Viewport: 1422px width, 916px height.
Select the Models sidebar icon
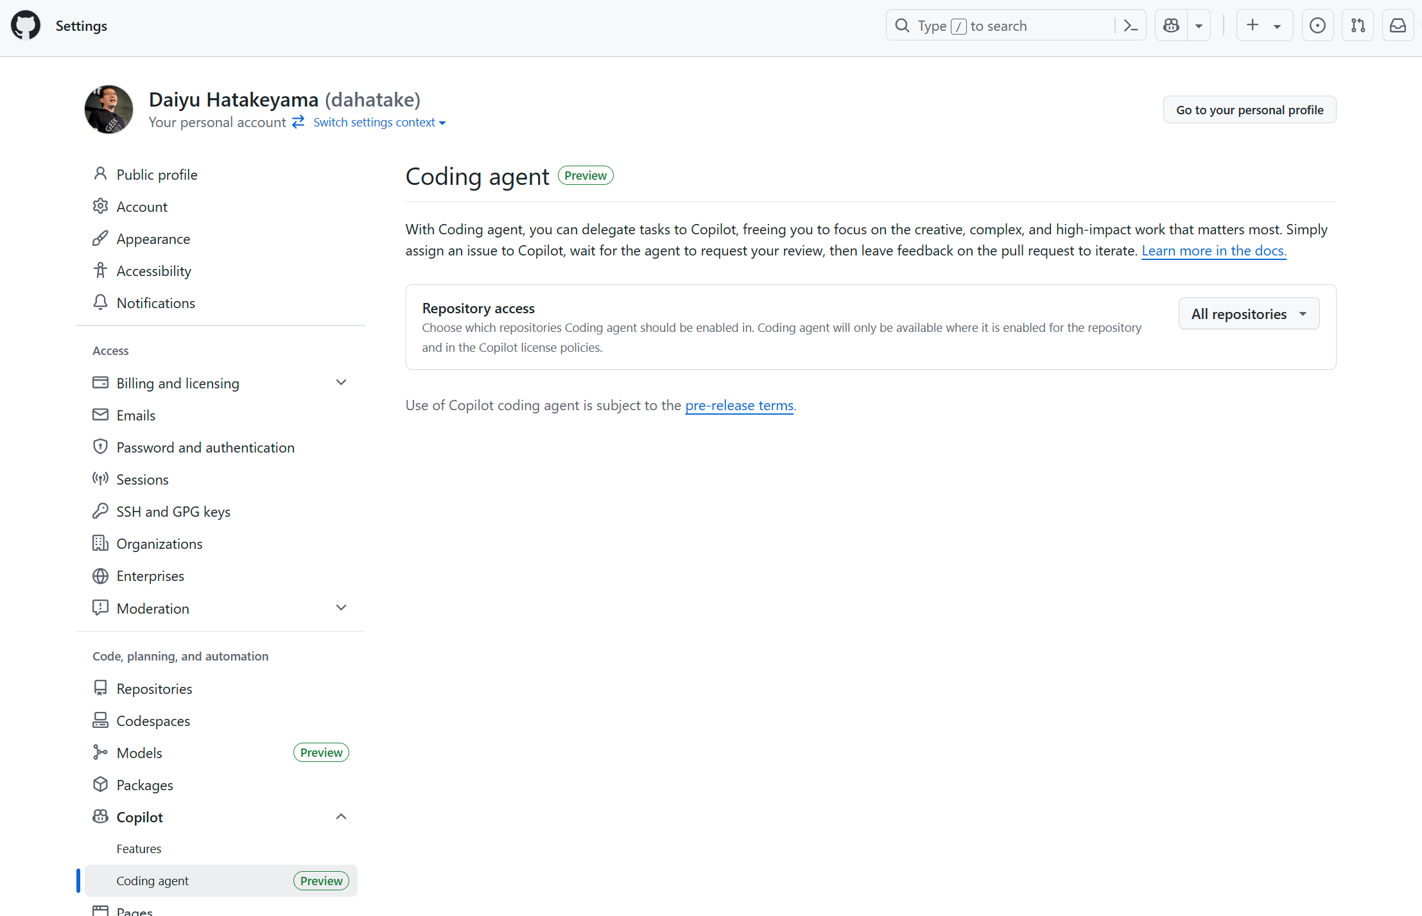[101, 752]
